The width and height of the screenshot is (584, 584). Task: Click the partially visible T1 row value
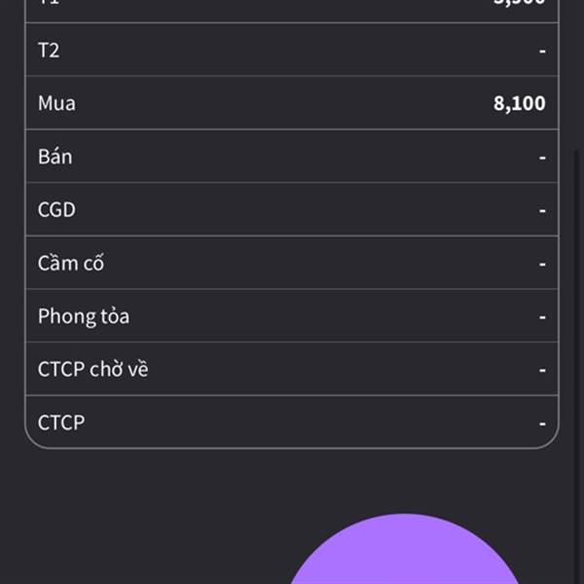(519, 2)
